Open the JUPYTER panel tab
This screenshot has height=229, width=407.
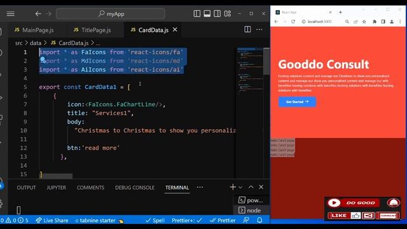pos(57,188)
